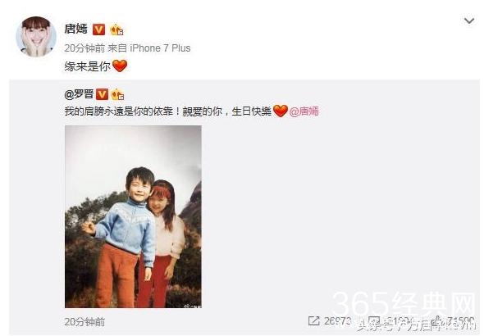The height and width of the screenshot is (336, 484).
Task: Click the heart emoji after 缘来是你
Action: 120,66
